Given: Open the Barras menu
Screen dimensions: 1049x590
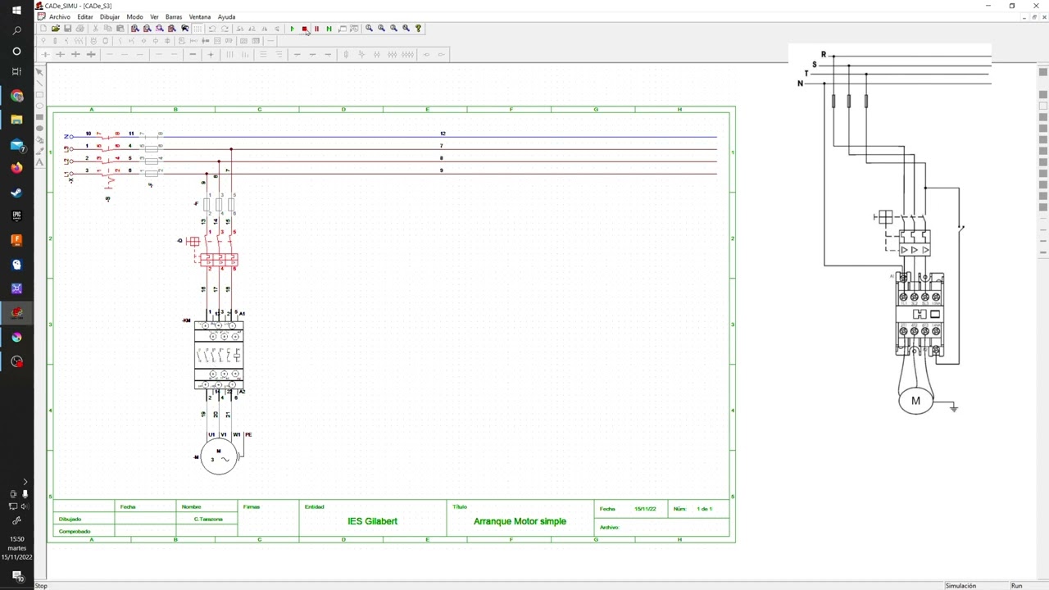Looking at the screenshot, I should point(174,16).
